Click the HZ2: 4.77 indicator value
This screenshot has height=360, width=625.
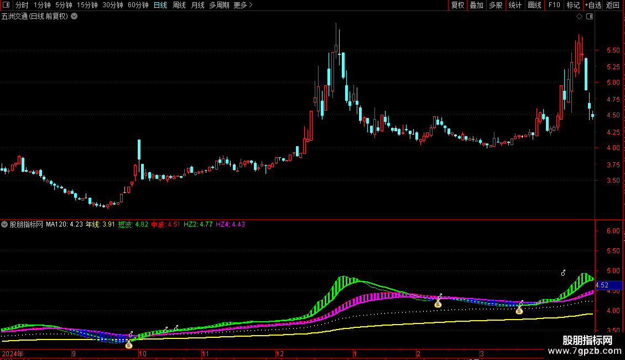coord(198,224)
